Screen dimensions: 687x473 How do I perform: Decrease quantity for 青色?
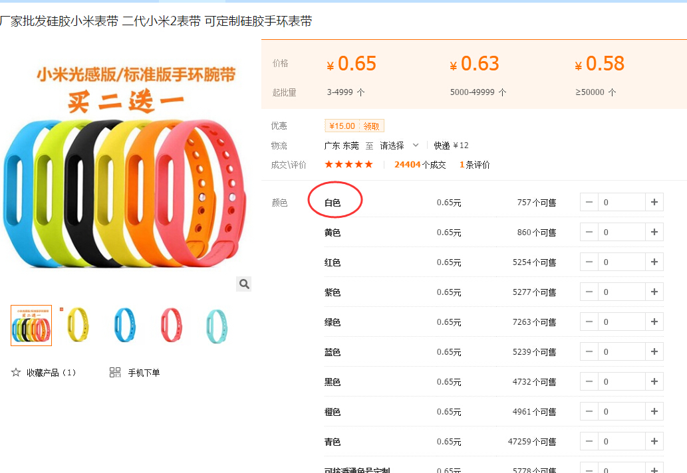pyautogui.click(x=589, y=441)
